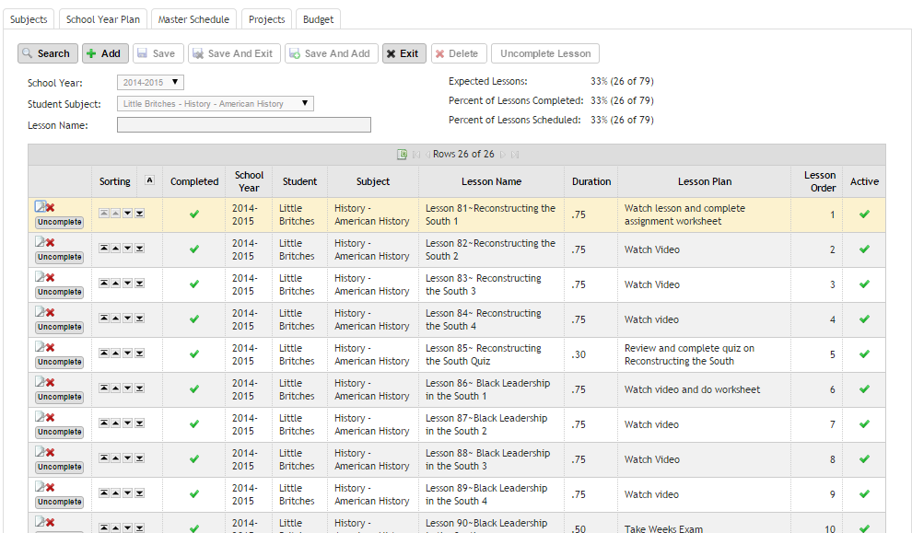Move Lesson 81 down one position
Screen dimensions: 912x533
(x=127, y=214)
